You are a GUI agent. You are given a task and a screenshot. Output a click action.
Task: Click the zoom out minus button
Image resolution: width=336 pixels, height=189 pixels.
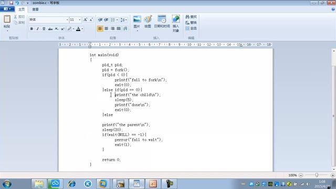click(x=301, y=175)
